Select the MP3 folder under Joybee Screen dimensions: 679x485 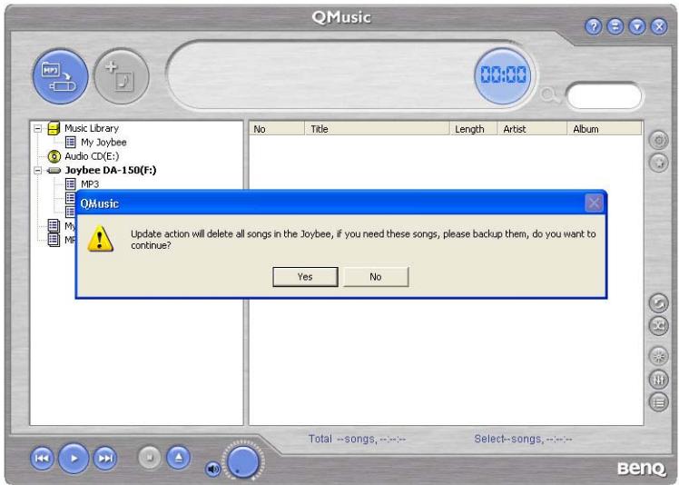click(x=90, y=184)
